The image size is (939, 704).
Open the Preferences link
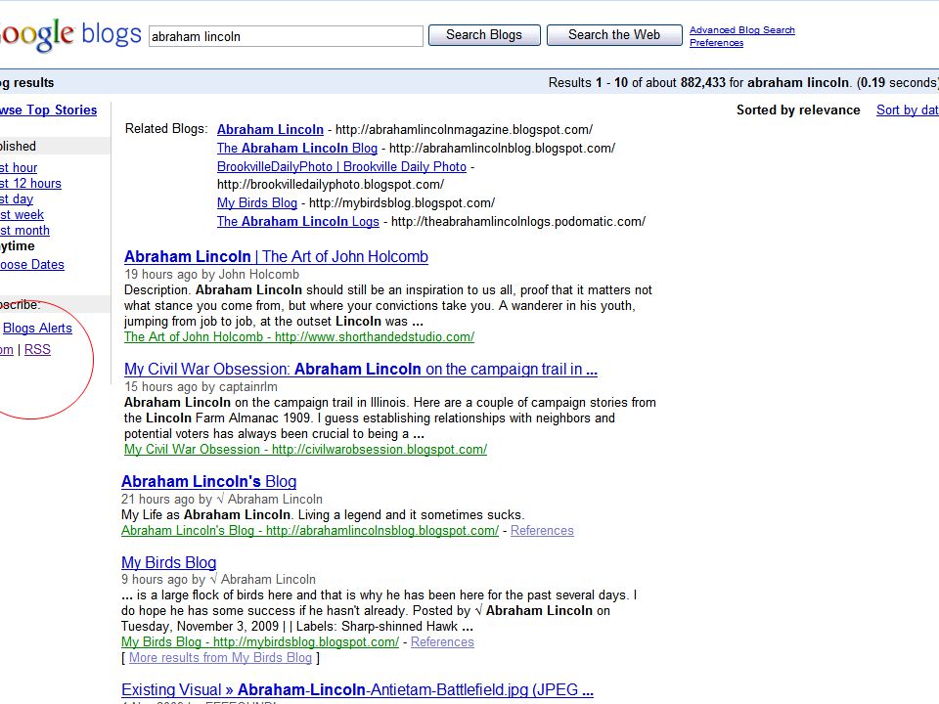pos(716,42)
